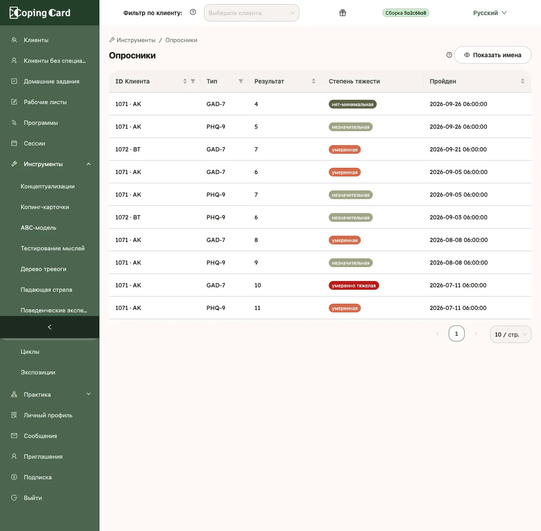This screenshot has height=531, width=541.
Task: Sort ID Клиента column using sort arrows
Action: (185, 81)
